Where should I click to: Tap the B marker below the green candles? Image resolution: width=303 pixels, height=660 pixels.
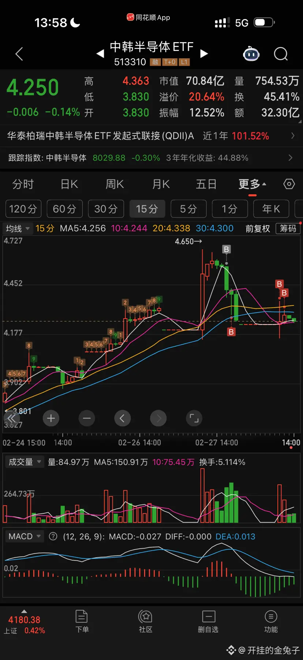click(231, 332)
